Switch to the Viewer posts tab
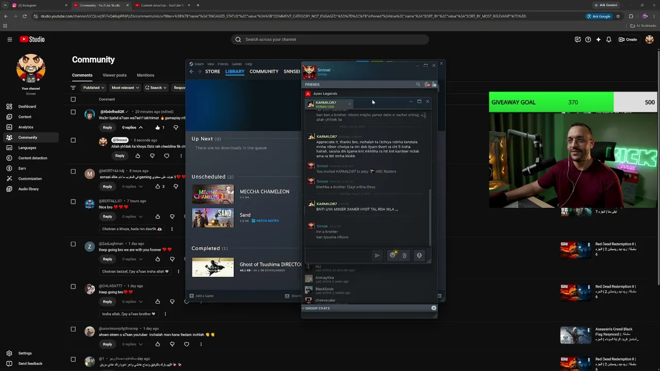 pyautogui.click(x=114, y=75)
